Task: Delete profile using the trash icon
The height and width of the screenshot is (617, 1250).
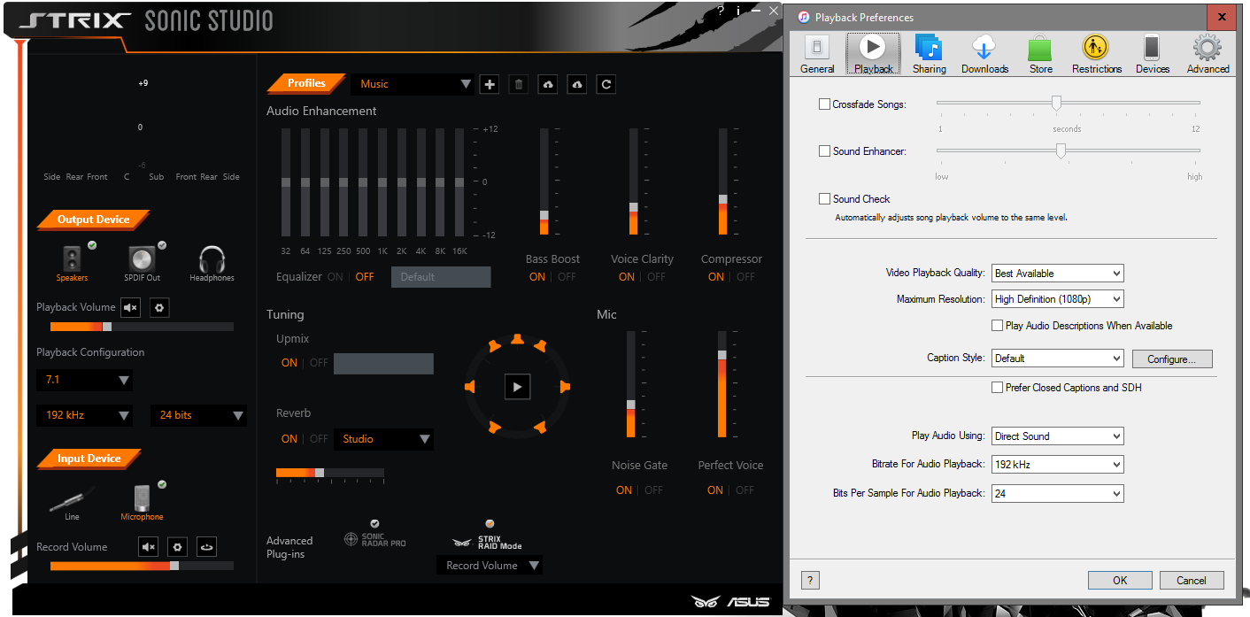Action: point(519,84)
